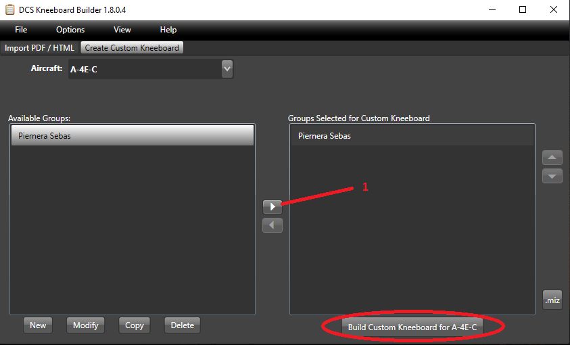Viewport: 570px width, 345px height.
Task: Open the View menu
Action: point(122,30)
